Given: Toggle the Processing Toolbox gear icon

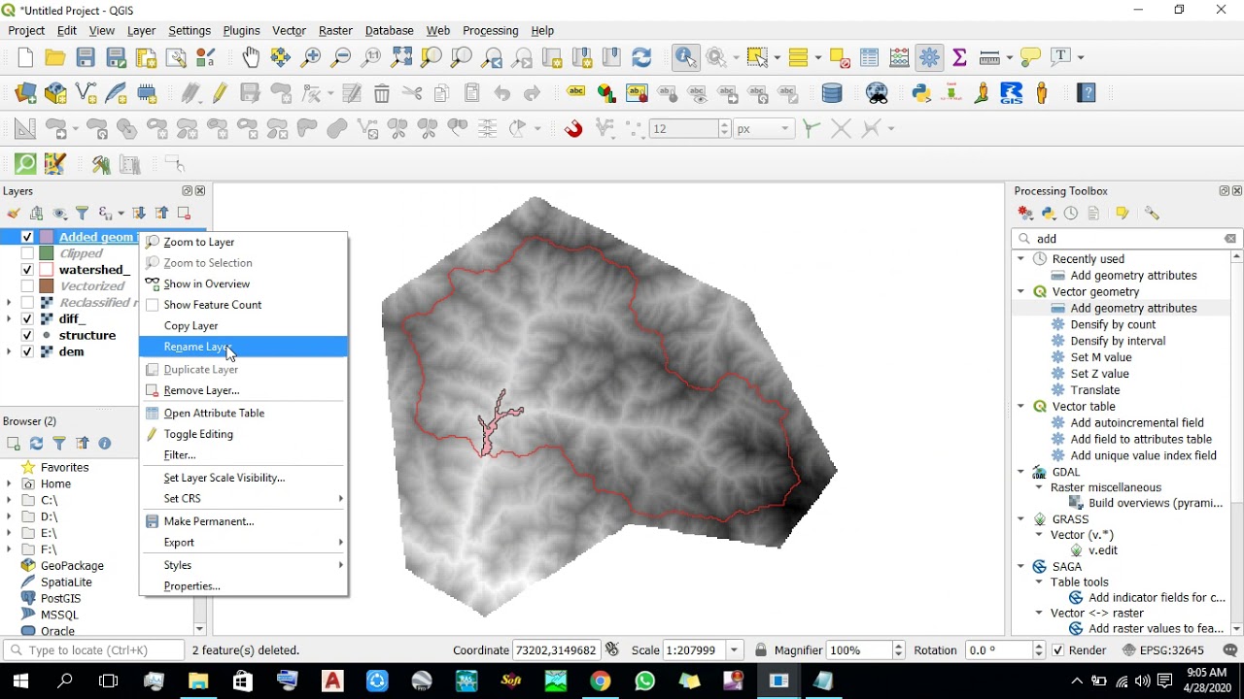Looking at the screenshot, I should 930,57.
